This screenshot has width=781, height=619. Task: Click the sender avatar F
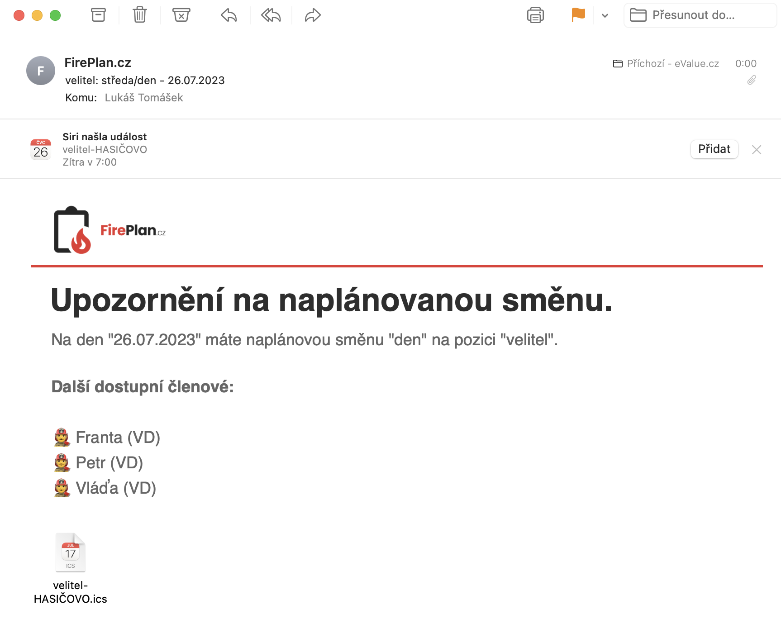(41, 71)
